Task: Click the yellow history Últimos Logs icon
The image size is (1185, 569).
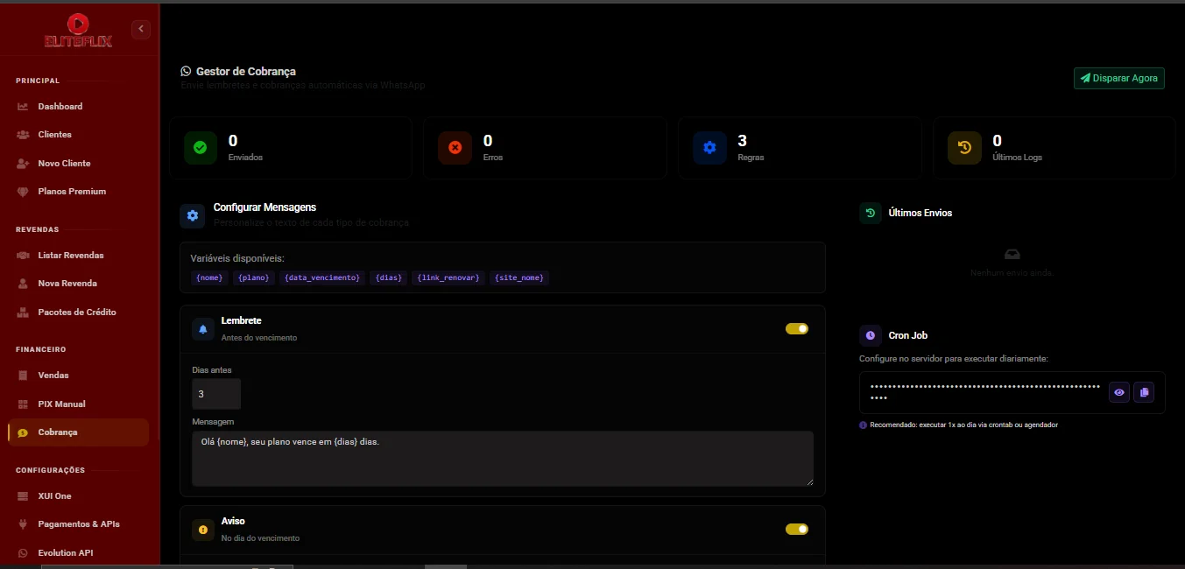Action: [x=964, y=148]
